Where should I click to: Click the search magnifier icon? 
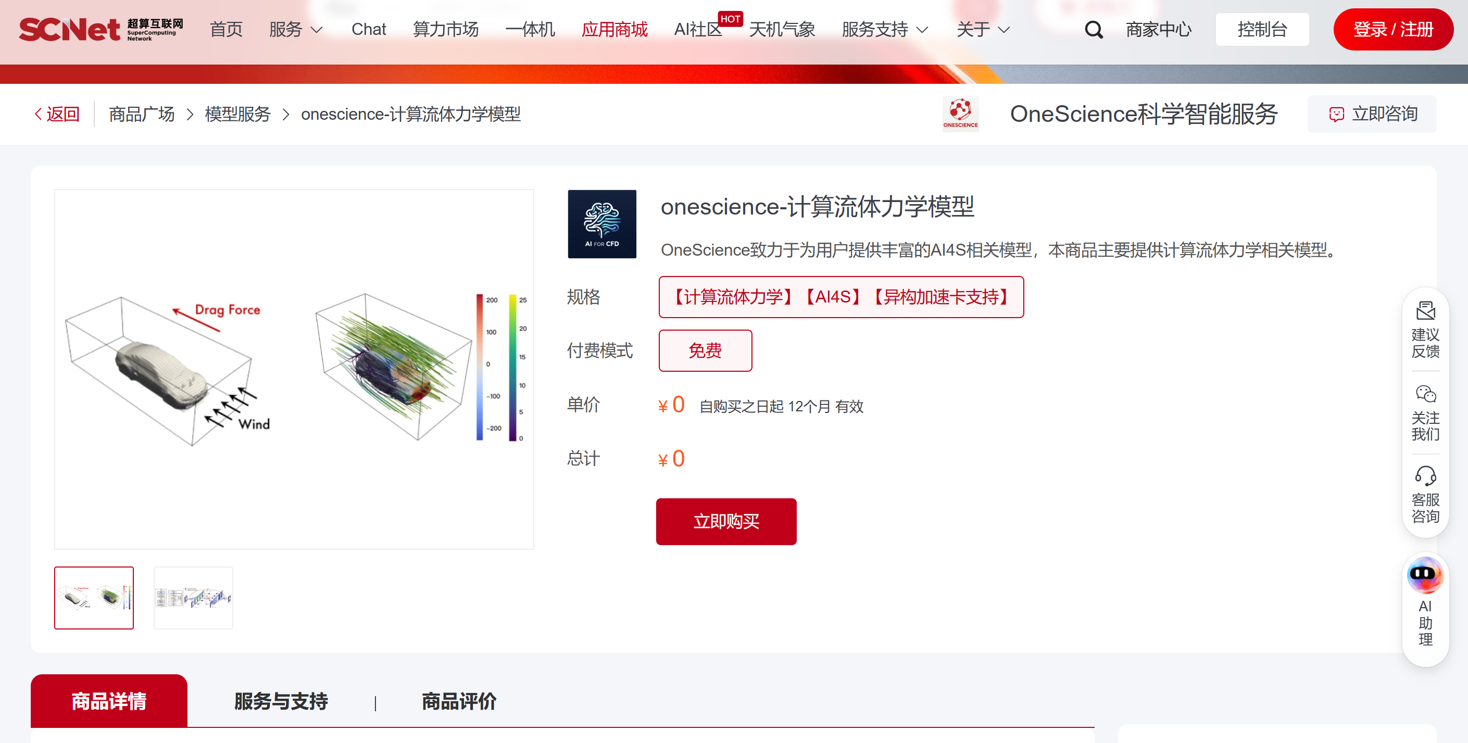pos(1093,30)
